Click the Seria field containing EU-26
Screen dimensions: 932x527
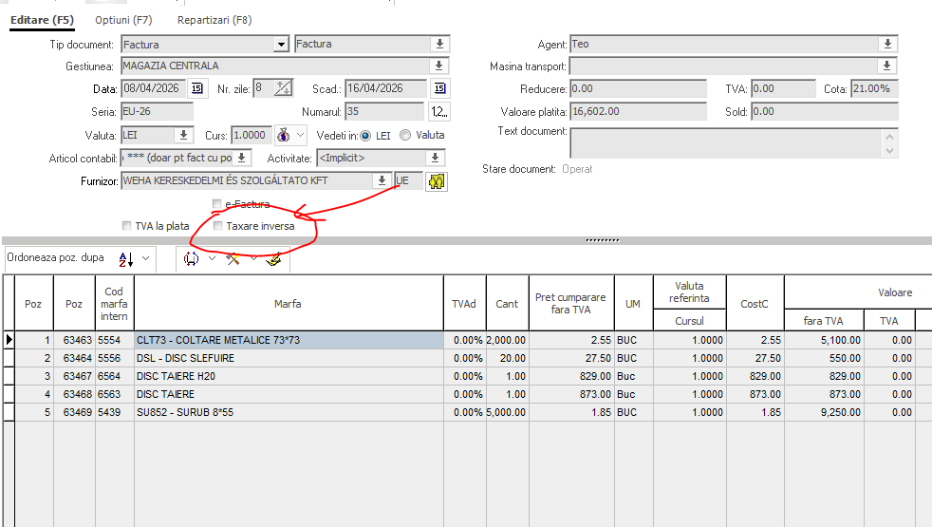158,111
